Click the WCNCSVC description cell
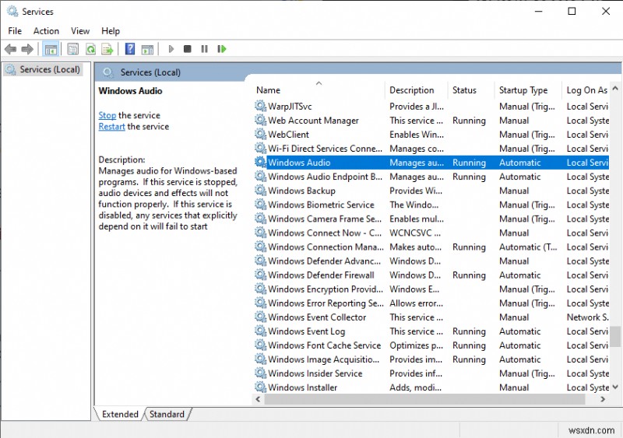The height and width of the screenshot is (438, 623). pyautogui.click(x=415, y=233)
